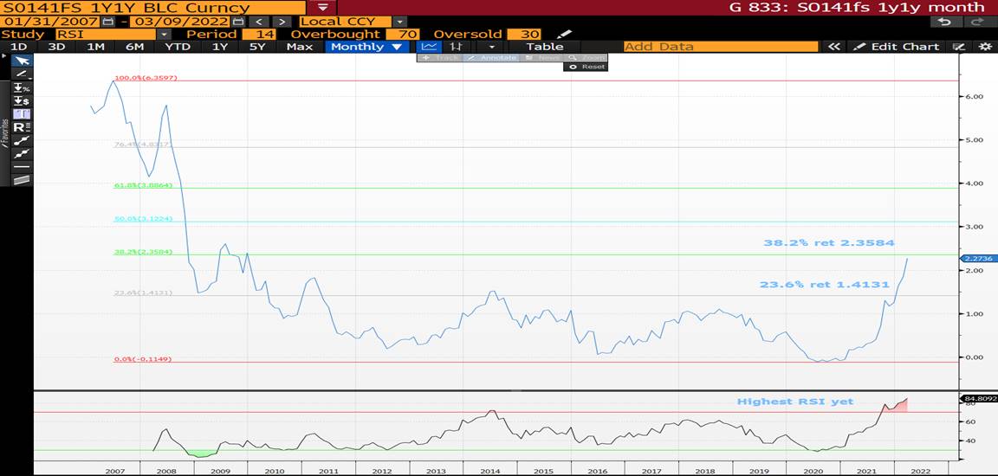Viewport: 998px width, 476px height.
Task: Click the Edit Chart button
Action: 898,47
